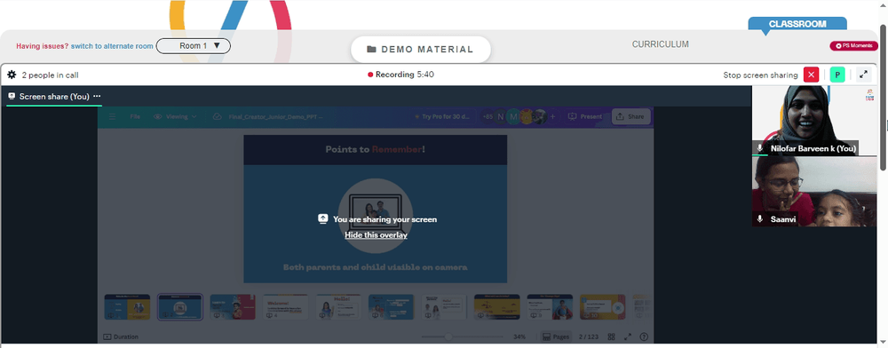Click the 34% zoom value
Image resolution: width=888 pixels, height=348 pixels.
pos(519,336)
